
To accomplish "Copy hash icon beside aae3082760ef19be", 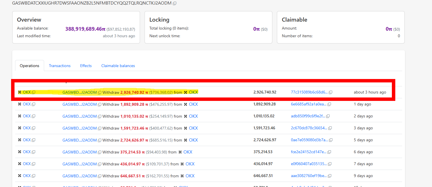I will 330,176.
